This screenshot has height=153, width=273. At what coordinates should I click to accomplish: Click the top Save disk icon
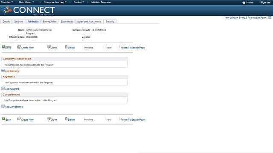click(x=3, y=47)
